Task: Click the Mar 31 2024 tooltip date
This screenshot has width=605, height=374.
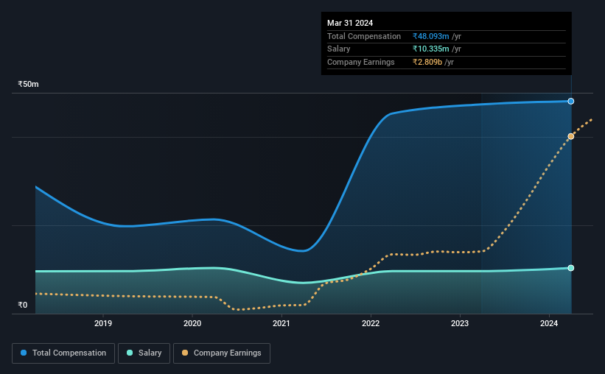Action: click(x=350, y=23)
